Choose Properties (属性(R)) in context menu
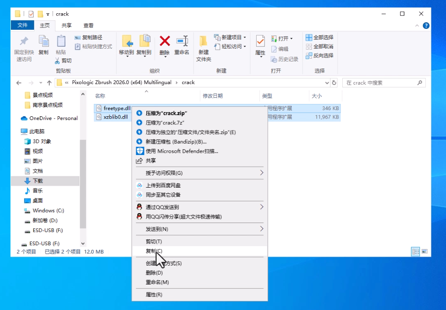The image size is (446, 310). pyautogui.click(x=200, y=295)
